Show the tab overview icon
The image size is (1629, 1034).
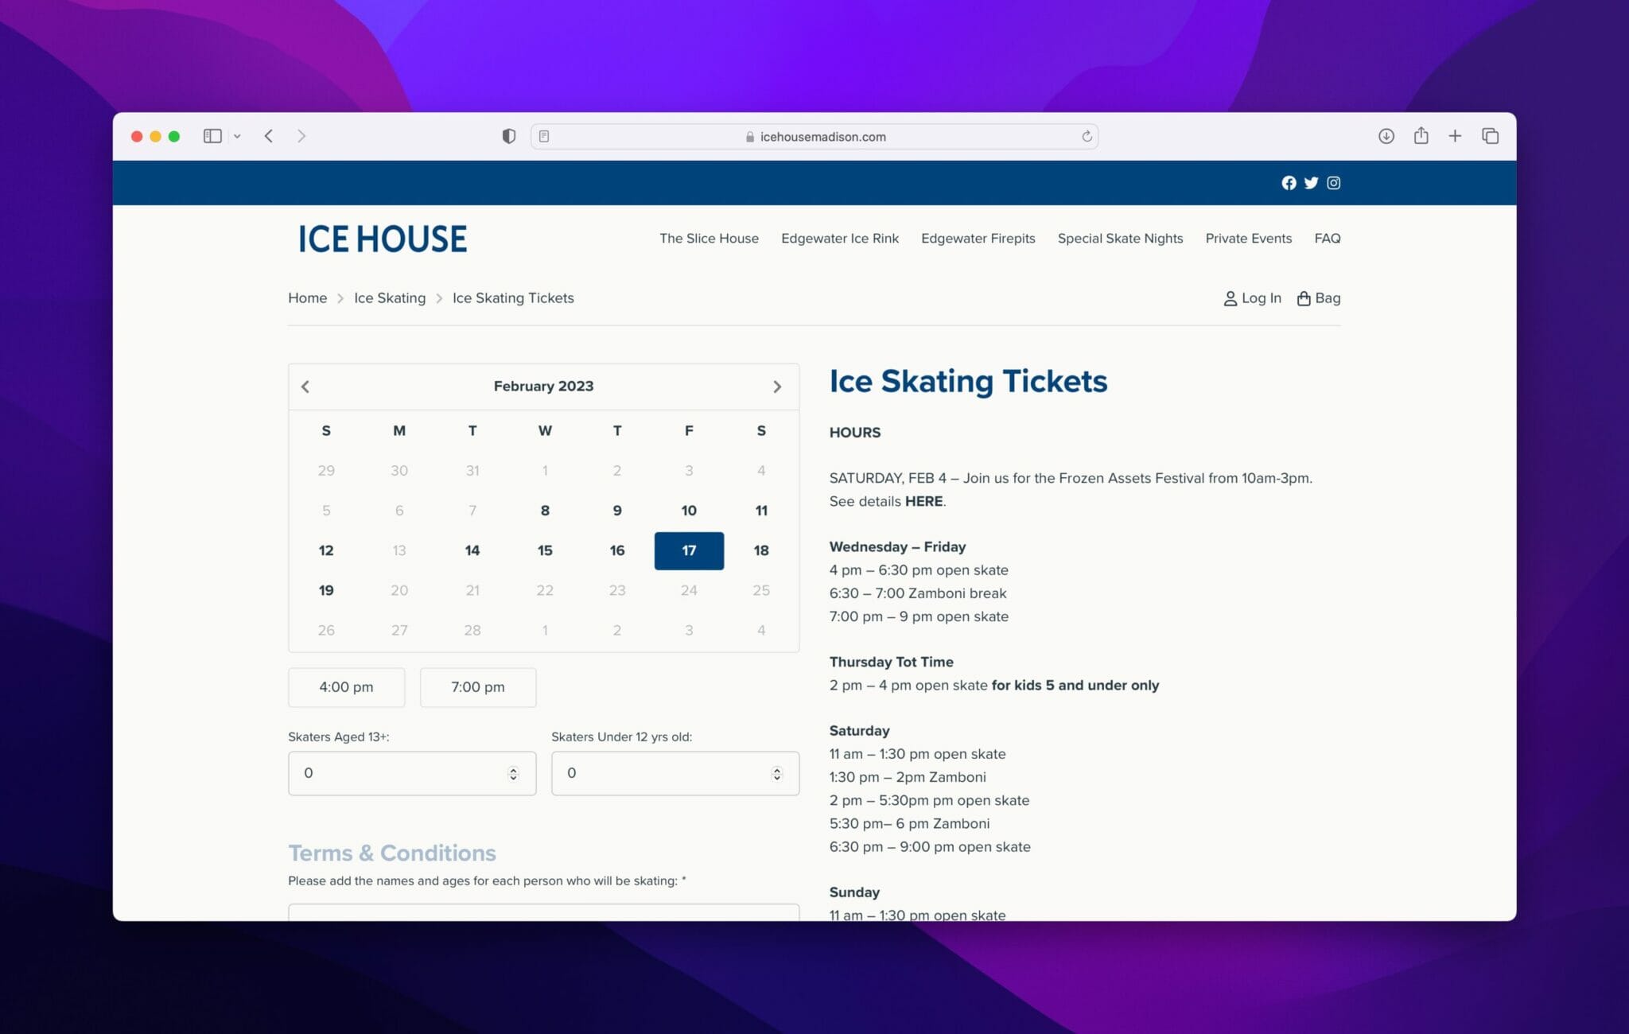(1490, 136)
